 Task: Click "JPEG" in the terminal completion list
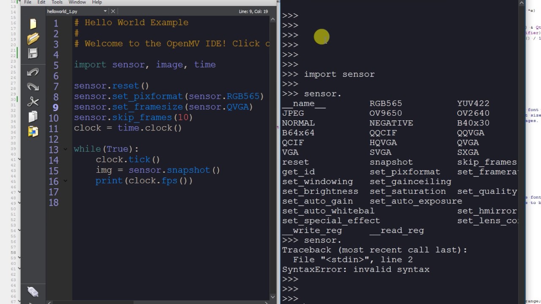(293, 113)
